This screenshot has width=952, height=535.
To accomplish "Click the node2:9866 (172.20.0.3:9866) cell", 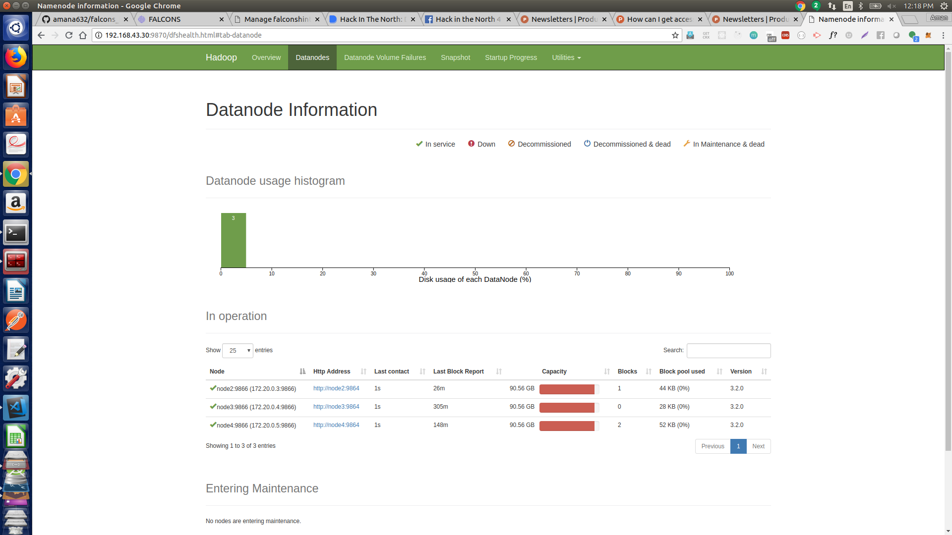I will pyautogui.click(x=256, y=389).
